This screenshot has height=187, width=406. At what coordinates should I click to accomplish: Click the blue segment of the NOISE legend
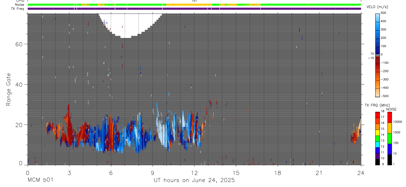pyautogui.click(x=389, y=149)
